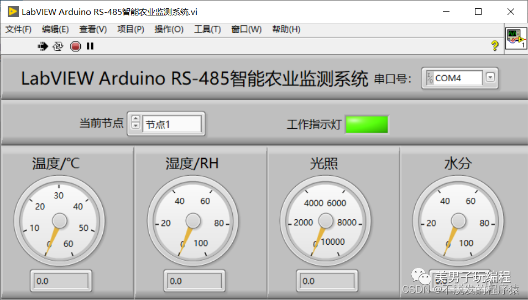This screenshot has width=528, height=300.
Task: Click the 节点1 current node field
Action: (172, 124)
